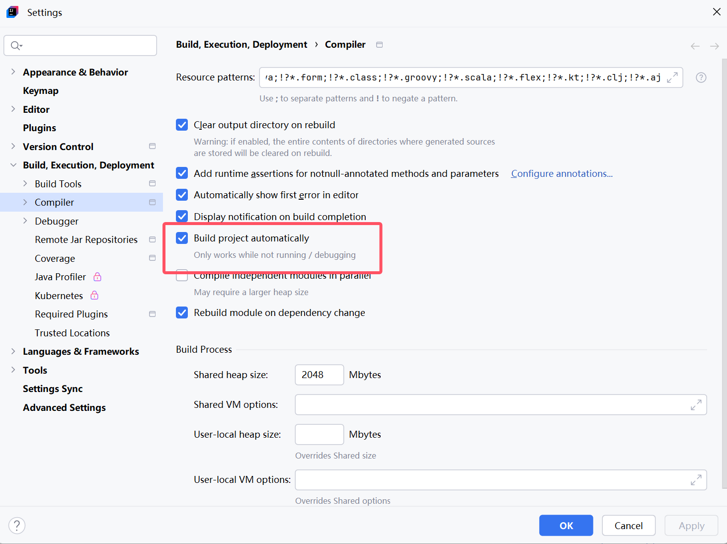Expand the Build Tools tree node
This screenshot has height=544, width=727.
click(25, 184)
